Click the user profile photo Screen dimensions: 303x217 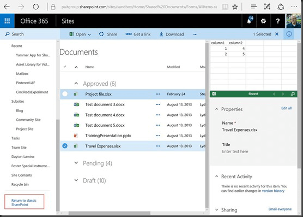coord(294,21)
